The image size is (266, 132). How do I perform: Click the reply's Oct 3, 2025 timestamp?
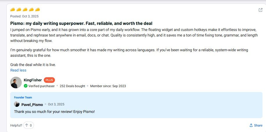click(56, 104)
